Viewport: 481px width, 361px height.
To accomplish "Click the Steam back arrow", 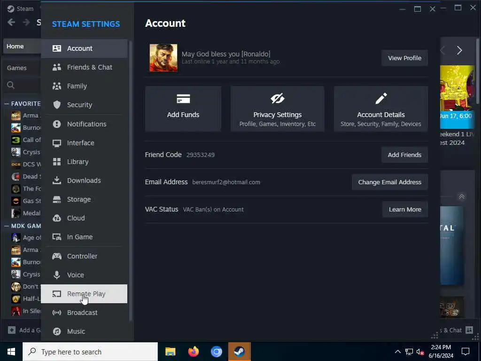I will [11, 22].
